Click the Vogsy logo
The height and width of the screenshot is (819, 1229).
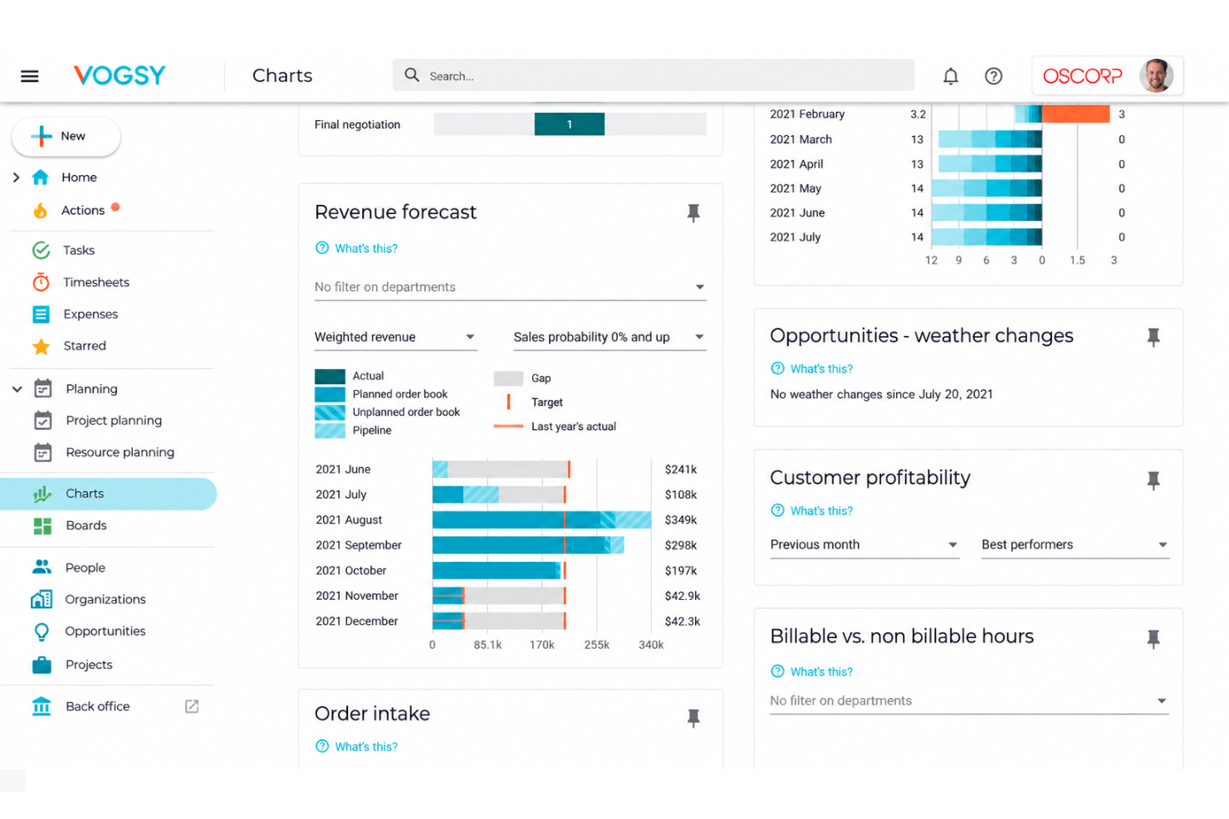coord(120,76)
